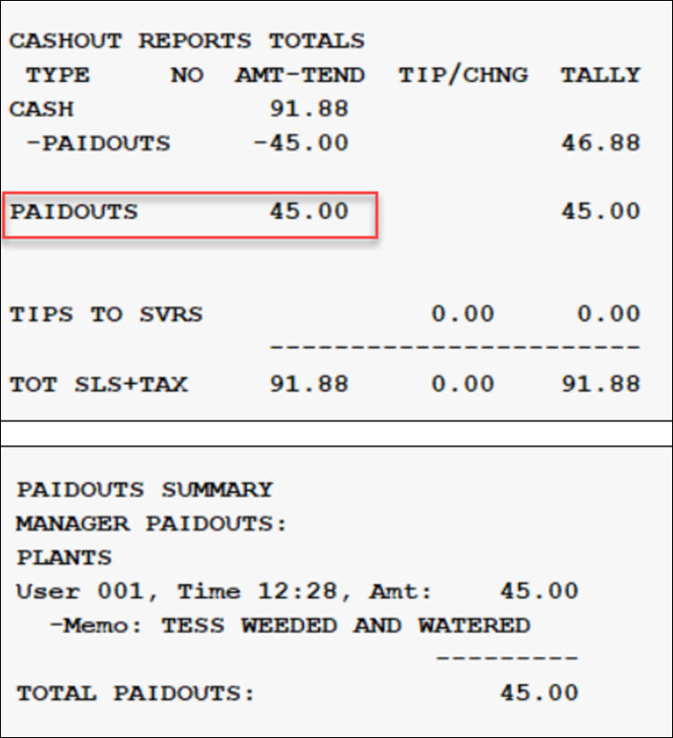The height and width of the screenshot is (738, 673).
Task: Click the PAIDOUTS SUMMARY heading
Action: point(144,489)
